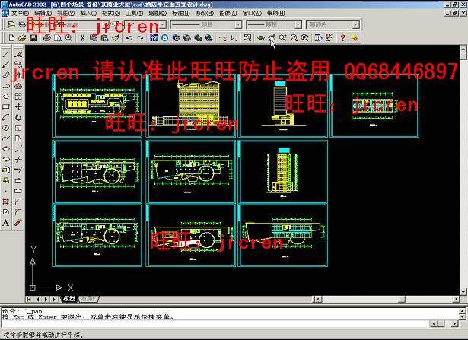
Task: Activate the Zoom Realtime tool
Action: click(x=282, y=38)
